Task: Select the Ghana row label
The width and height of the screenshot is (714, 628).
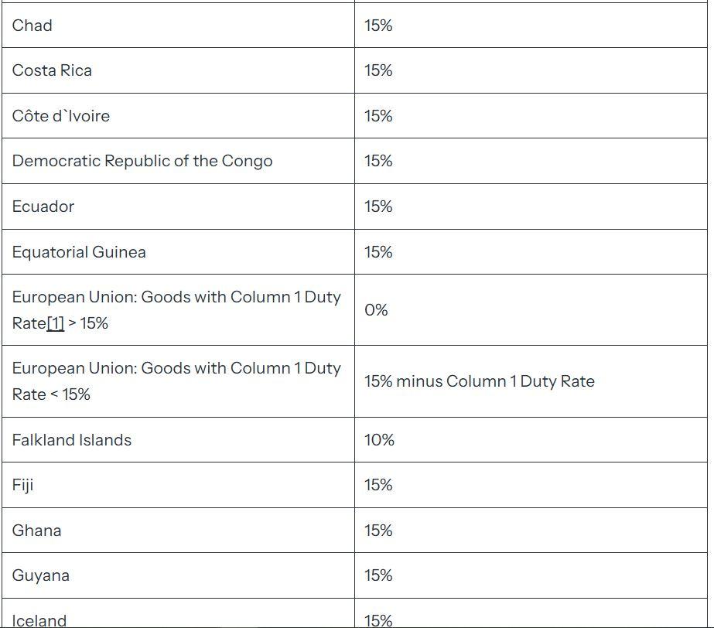Action: point(36,531)
